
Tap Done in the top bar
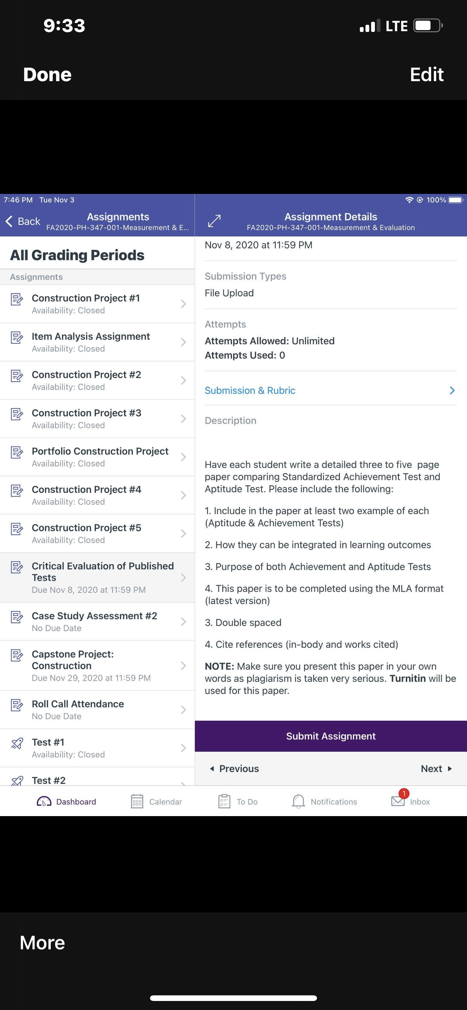click(x=47, y=74)
